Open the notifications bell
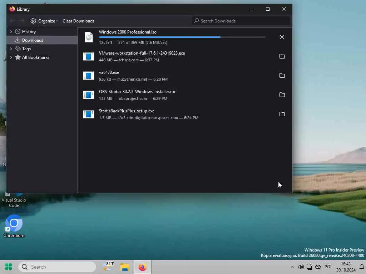Image resolution: width=366 pixels, height=274 pixels. (x=362, y=267)
